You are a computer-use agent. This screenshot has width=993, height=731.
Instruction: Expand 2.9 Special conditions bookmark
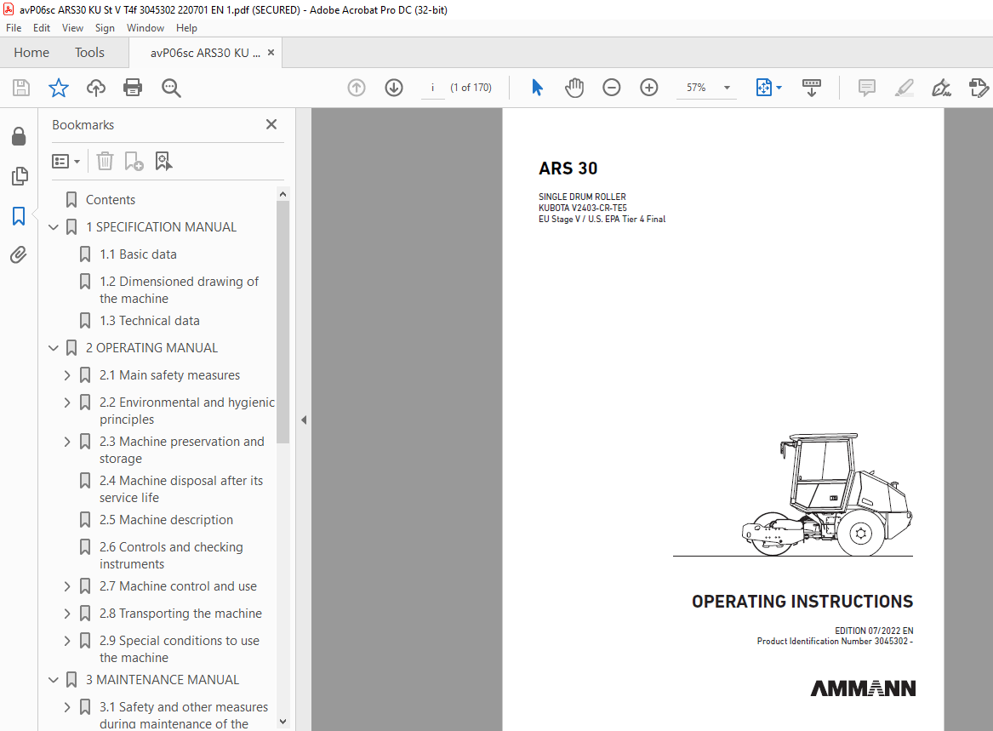67,641
